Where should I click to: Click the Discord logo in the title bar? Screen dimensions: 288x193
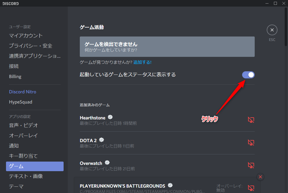[x=10, y=3]
